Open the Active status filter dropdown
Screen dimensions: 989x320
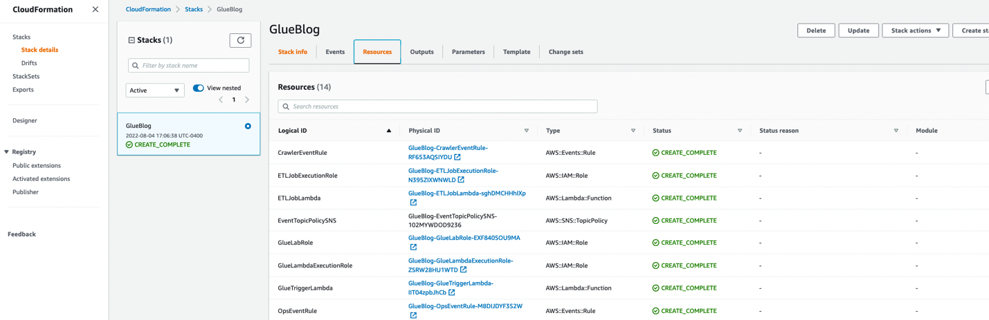tap(155, 91)
